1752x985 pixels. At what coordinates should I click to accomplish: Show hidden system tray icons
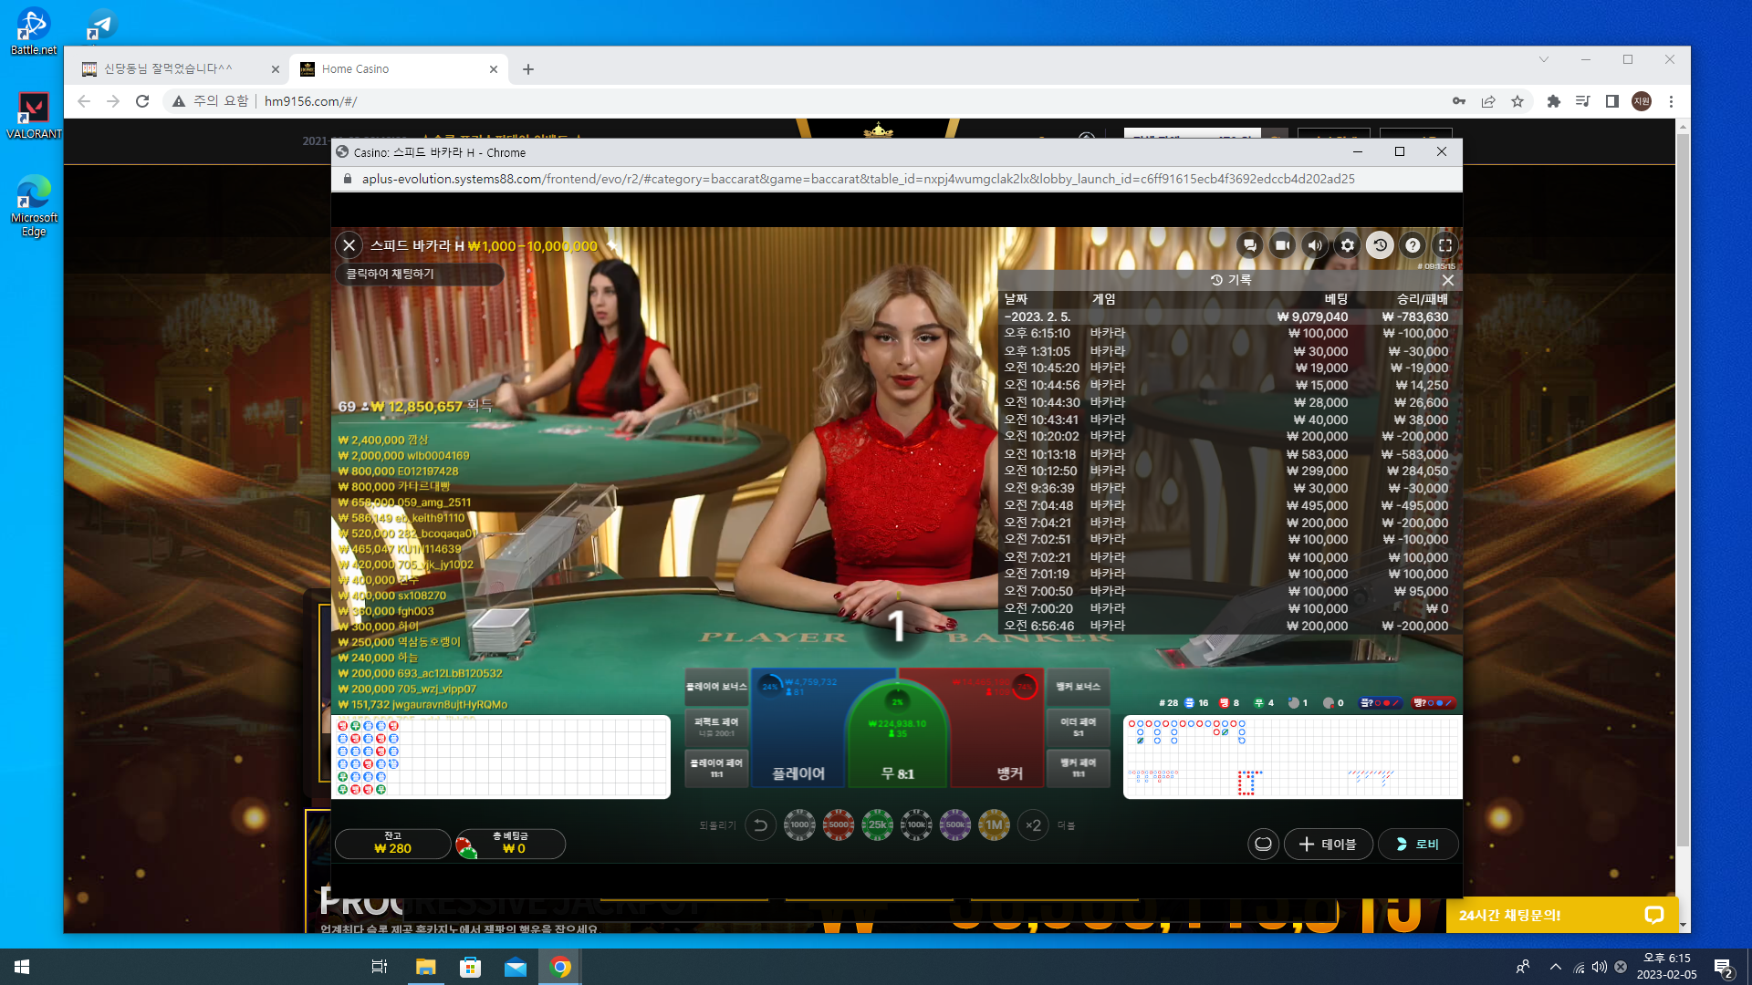(1555, 967)
